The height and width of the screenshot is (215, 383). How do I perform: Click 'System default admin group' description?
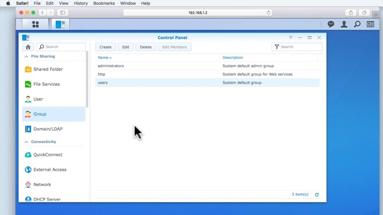click(248, 66)
